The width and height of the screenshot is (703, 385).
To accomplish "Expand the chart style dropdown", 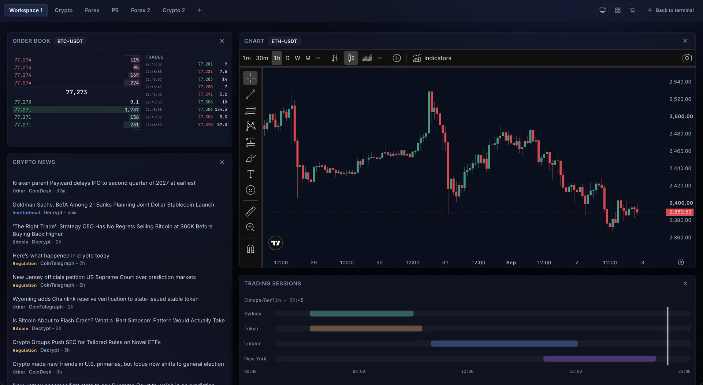I will point(380,58).
